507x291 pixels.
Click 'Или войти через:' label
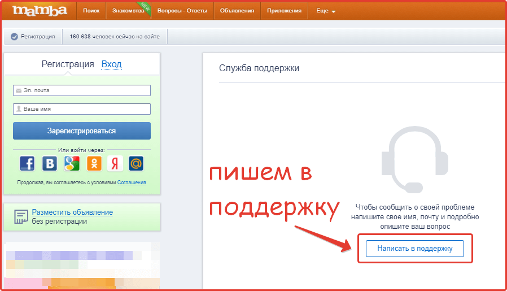point(81,150)
